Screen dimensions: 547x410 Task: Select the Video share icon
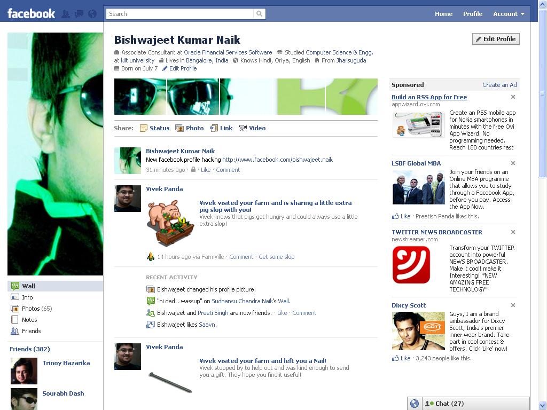pos(243,128)
